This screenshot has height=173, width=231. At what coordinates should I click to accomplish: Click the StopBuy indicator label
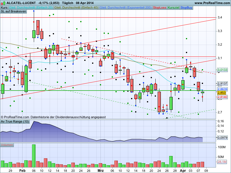(x=186, y=8)
